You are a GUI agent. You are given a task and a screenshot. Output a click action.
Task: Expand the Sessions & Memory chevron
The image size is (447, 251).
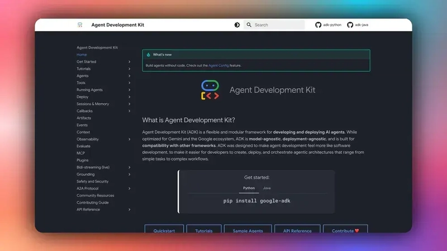tap(130, 104)
